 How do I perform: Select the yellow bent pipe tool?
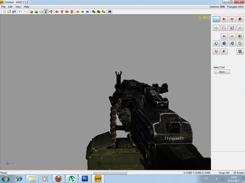point(224,52)
